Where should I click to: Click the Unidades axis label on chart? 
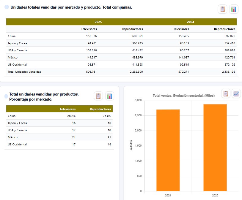pos(131,146)
